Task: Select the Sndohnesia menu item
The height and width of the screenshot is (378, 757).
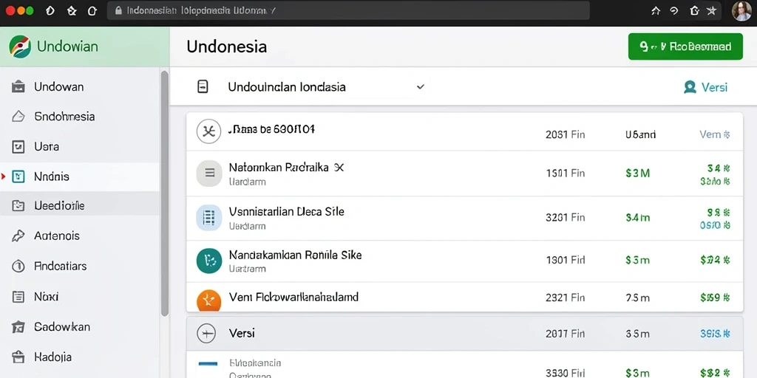Action: tap(65, 117)
